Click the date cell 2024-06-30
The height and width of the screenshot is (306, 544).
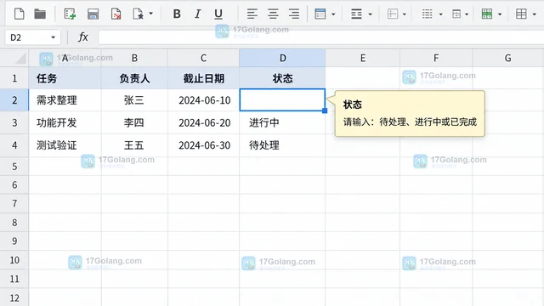tap(204, 145)
